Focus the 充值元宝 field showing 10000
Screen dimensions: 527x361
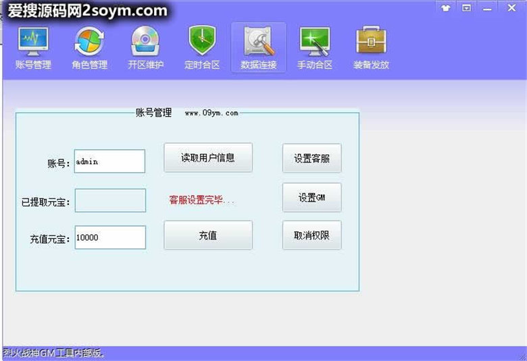[110, 238]
